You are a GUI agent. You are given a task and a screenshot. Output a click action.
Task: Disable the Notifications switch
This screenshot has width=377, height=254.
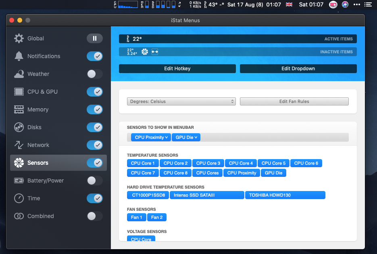(x=95, y=56)
